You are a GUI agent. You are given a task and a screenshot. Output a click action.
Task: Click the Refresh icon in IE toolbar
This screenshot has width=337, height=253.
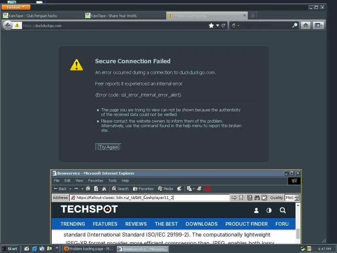96,189
